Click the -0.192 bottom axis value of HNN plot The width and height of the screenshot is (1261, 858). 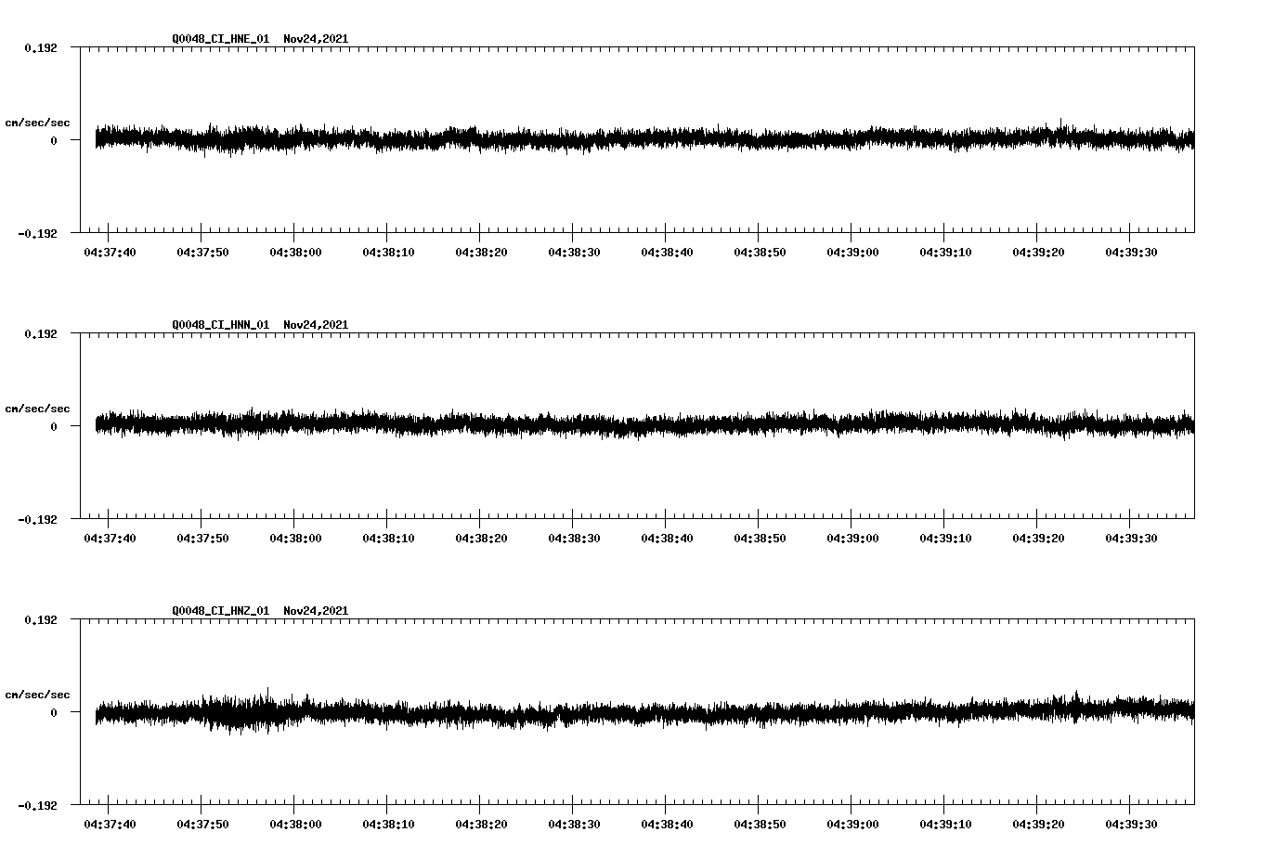tap(37, 520)
